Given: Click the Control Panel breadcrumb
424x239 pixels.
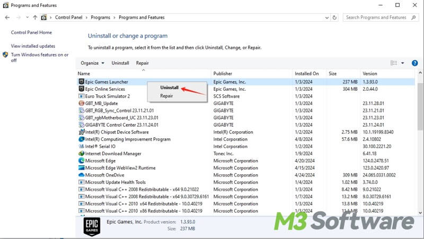Looking at the screenshot, I should pyautogui.click(x=69, y=17).
